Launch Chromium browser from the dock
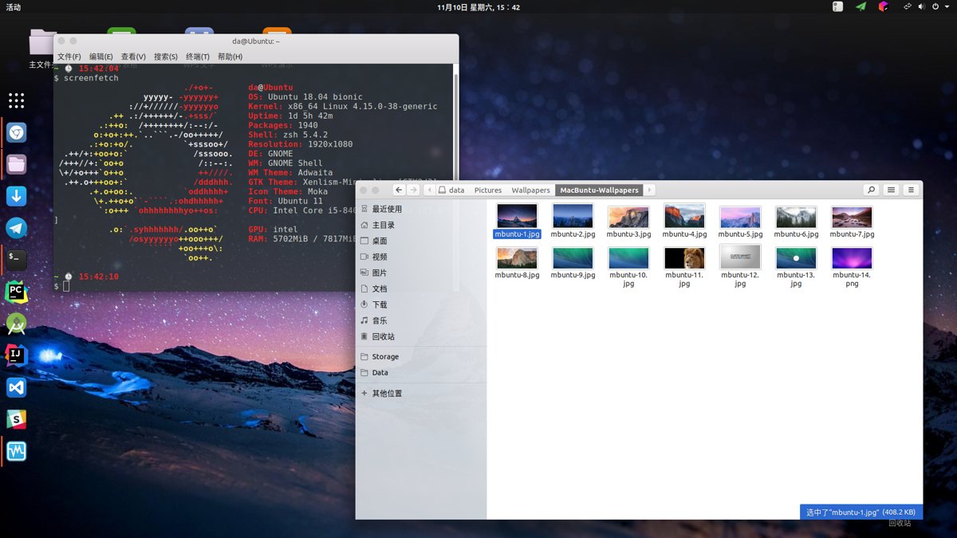Image resolution: width=957 pixels, height=538 pixels. tap(17, 132)
